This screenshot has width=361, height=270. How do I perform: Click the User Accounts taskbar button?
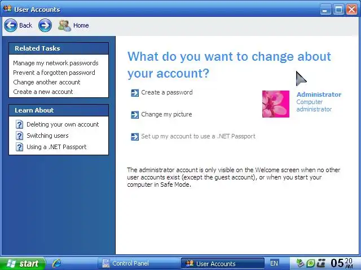click(222, 263)
